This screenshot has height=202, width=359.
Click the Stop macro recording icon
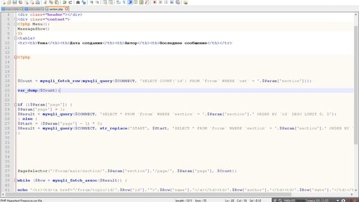160,2
